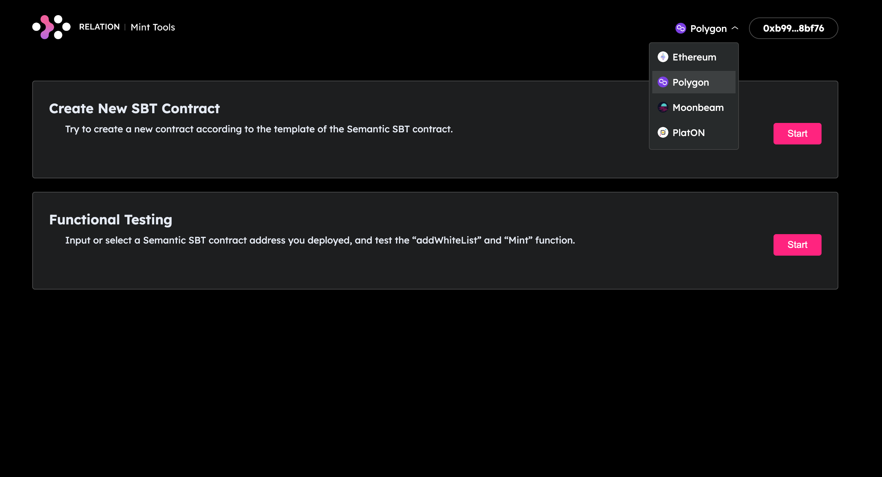
Task: Click the Create New SBT Contract heading
Action: [134, 109]
